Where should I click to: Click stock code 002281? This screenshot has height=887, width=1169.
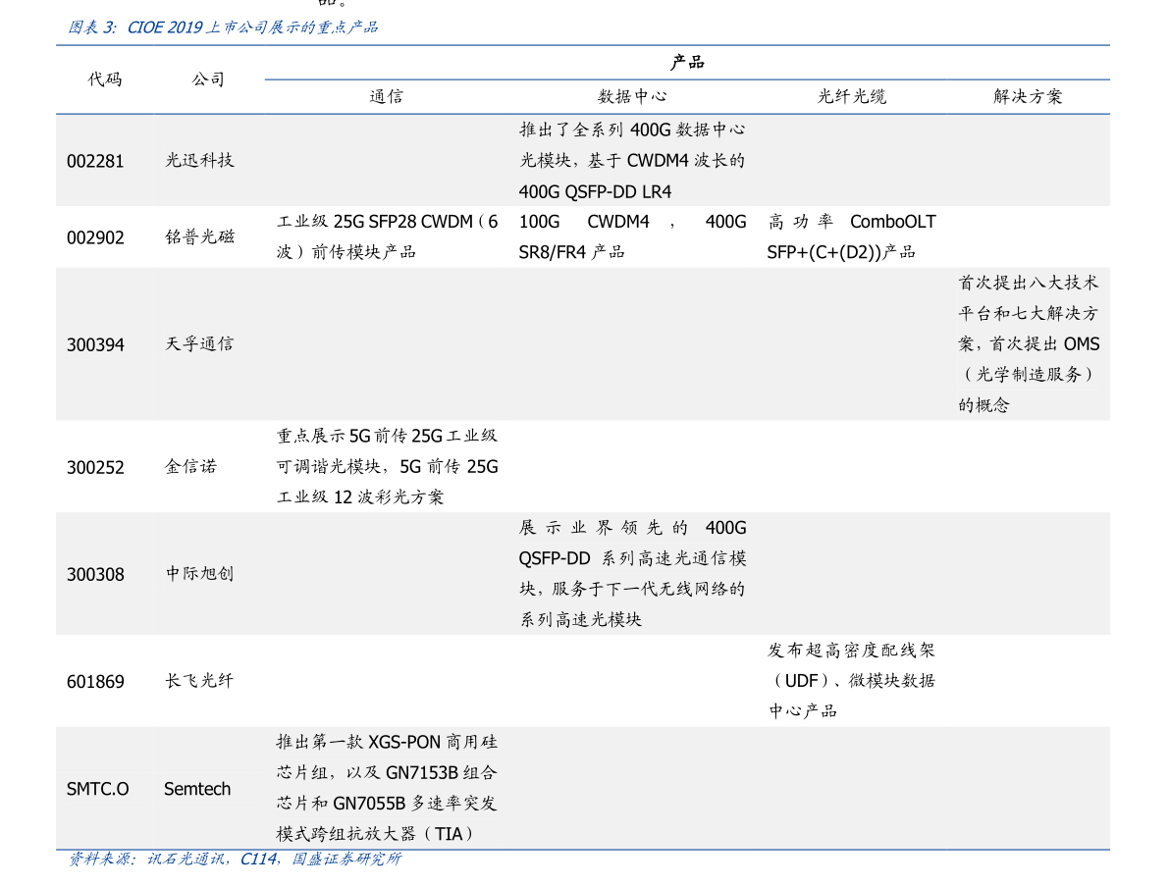95,161
